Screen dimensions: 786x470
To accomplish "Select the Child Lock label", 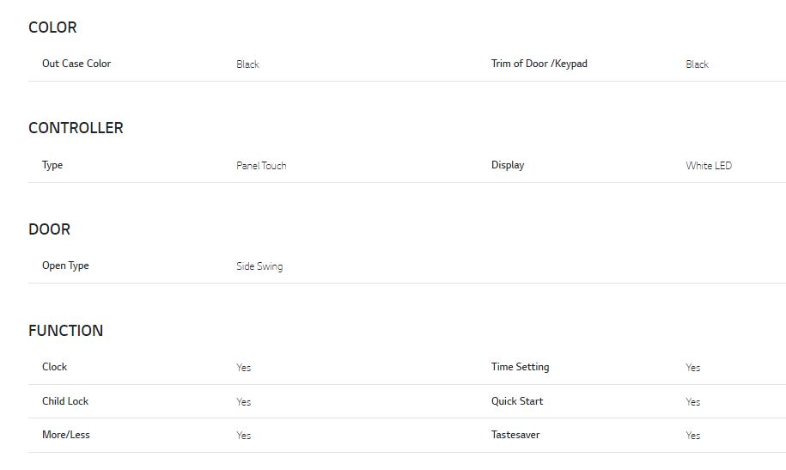I will (65, 401).
